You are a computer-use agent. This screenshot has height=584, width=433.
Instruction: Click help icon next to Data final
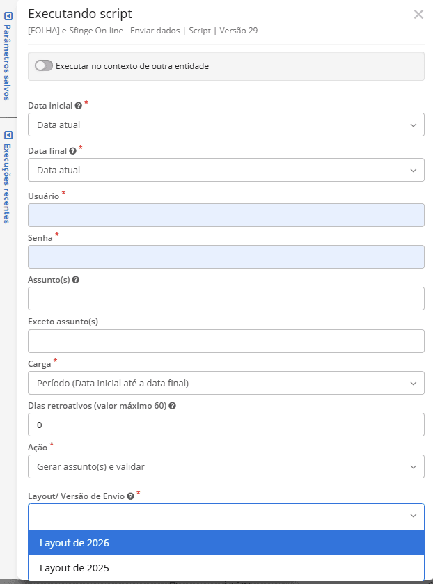coord(73,150)
